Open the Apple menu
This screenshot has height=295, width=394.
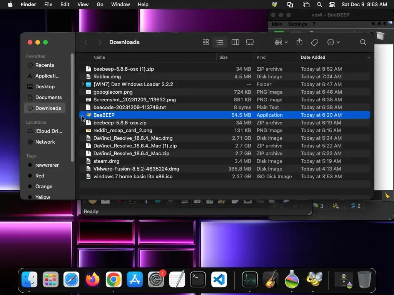click(x=10, y=5)
